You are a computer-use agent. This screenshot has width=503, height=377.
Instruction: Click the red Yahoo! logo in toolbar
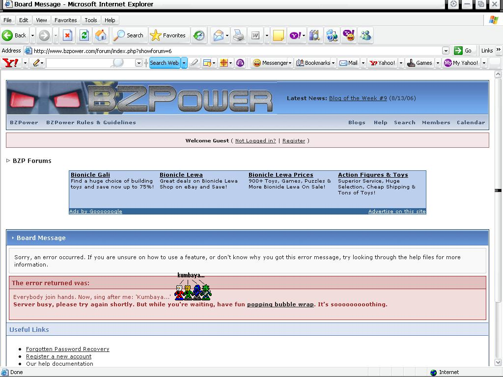pos(11,63)
